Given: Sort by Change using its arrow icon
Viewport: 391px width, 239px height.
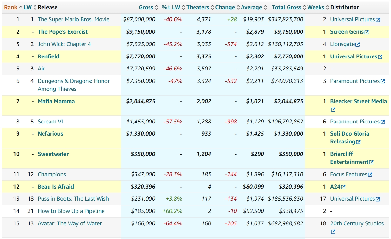Looking at the screenshot, I should pyautogui.click(x=238, y=7).
